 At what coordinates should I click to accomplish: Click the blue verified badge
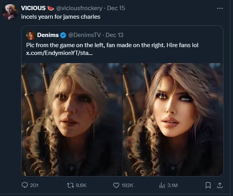(63, 35)
